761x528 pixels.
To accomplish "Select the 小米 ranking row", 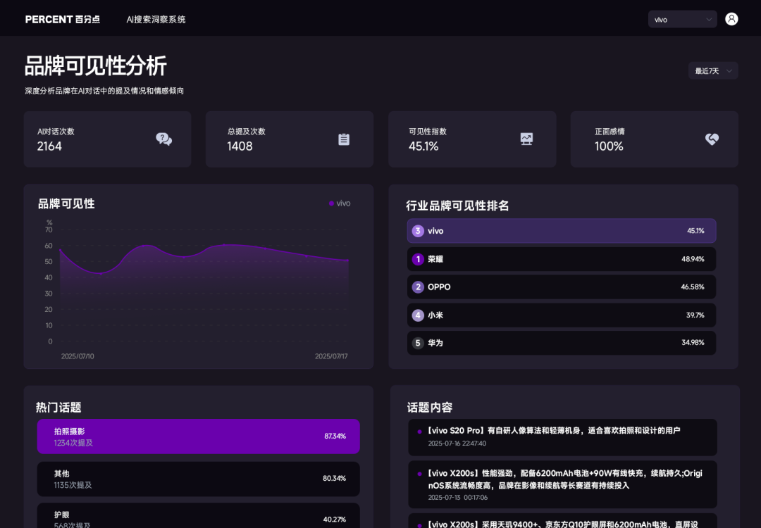I will click(x=561, y=315).
